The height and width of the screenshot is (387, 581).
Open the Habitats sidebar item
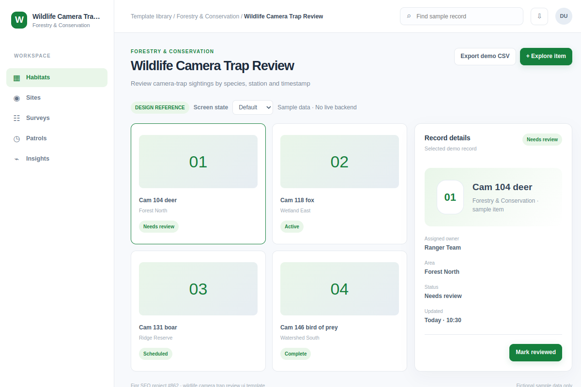tap(57, 77)
